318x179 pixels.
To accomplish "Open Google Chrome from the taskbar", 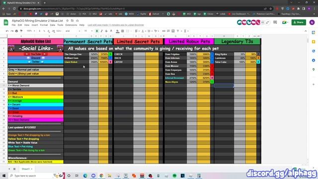I will [101, 176].
